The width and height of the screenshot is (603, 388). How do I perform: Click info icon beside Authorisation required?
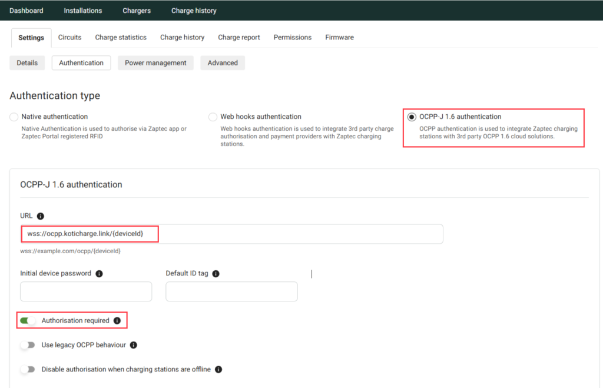click(x=117, y=321)
